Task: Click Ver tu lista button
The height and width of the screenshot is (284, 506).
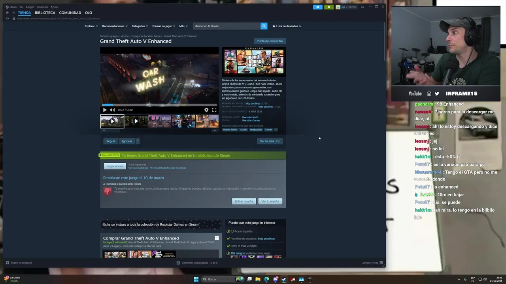Action: 270,141
